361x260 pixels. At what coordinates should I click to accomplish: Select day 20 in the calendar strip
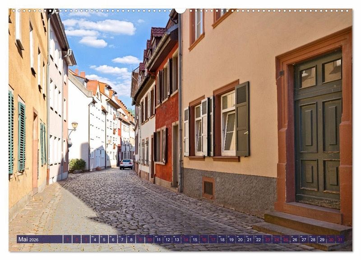pos(241,239)
